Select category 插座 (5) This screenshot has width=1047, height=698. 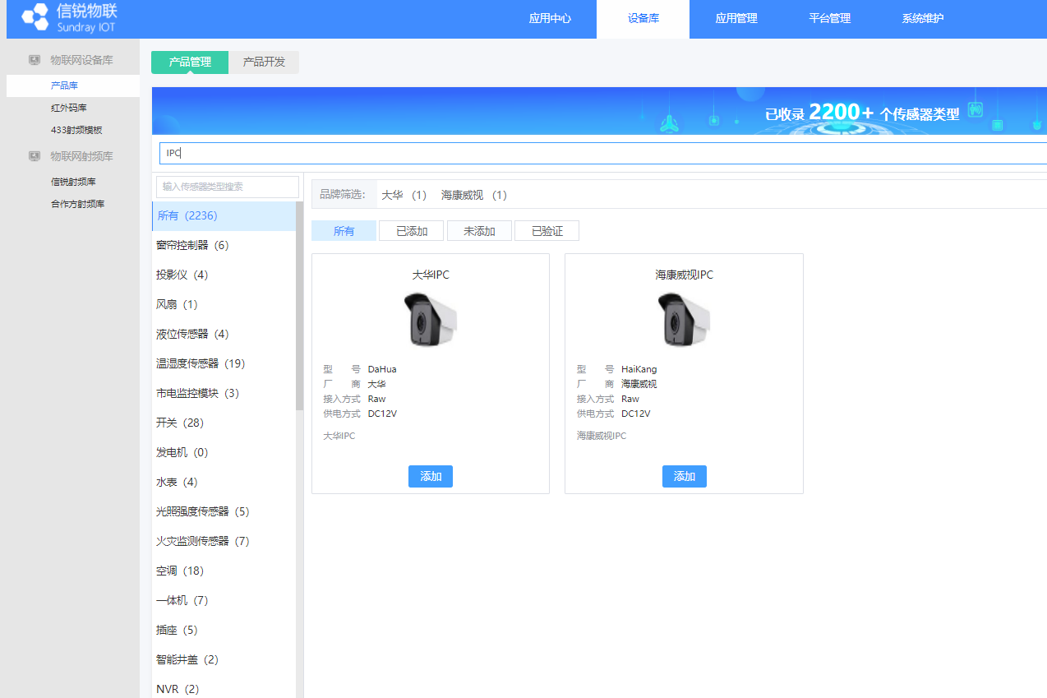pos(224,630)
